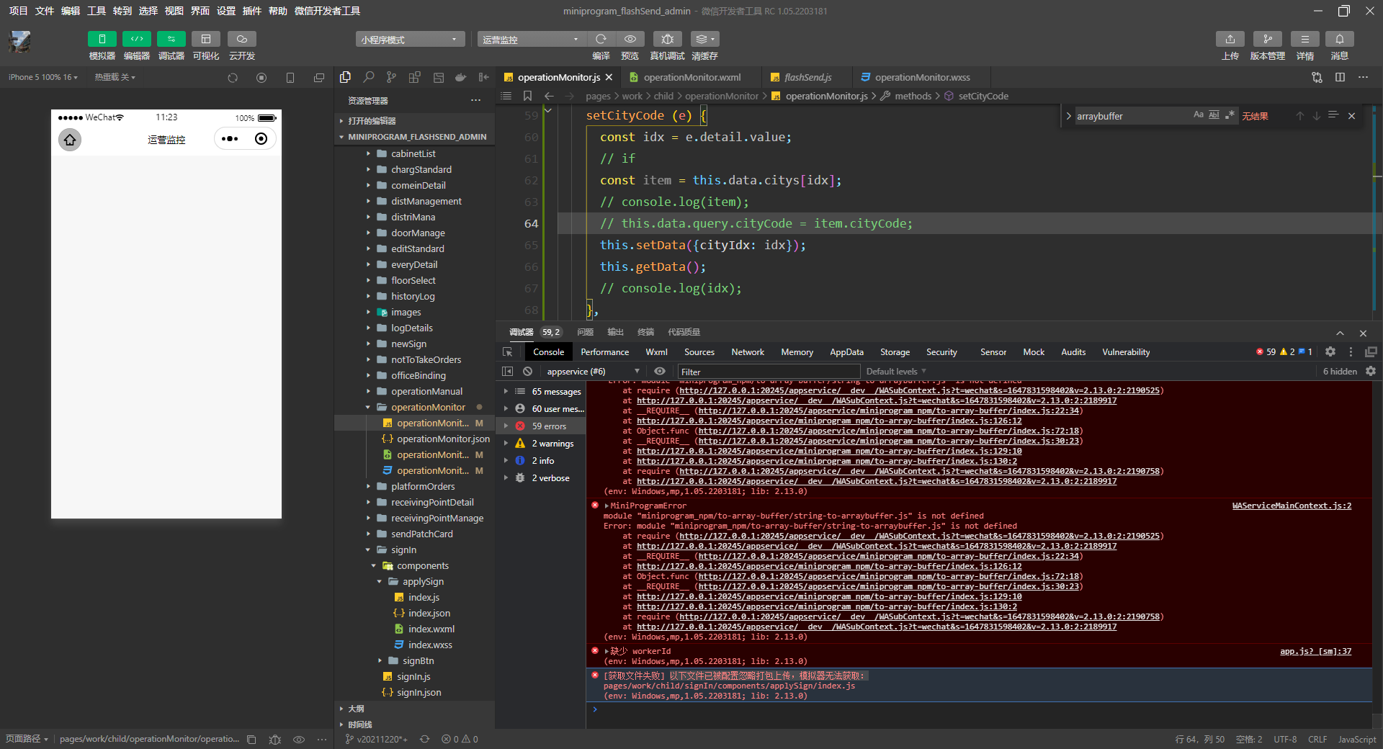Toggle Match Whole Word in find widget
Viewport: 1383px width, 749px height.
pos(1214,115)
